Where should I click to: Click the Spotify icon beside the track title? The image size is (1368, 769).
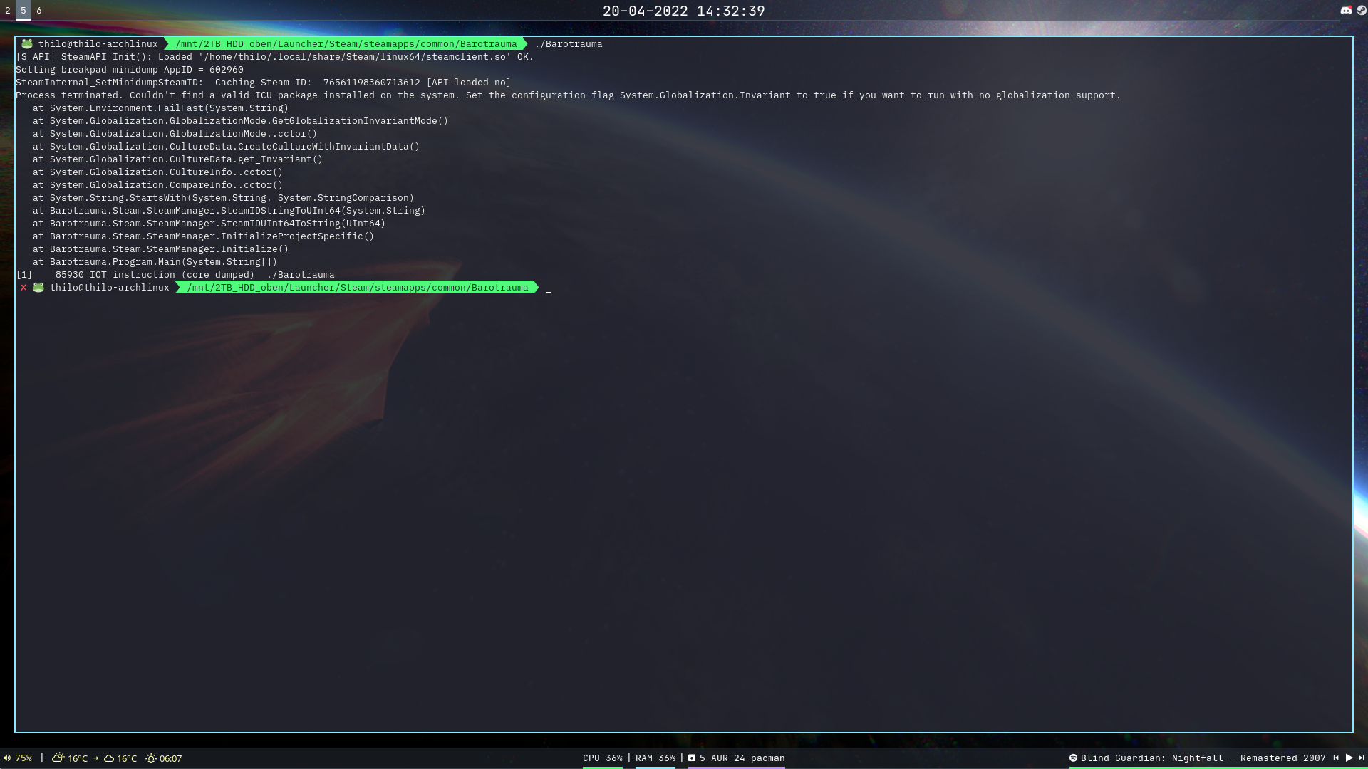[x=1074, y=758]
